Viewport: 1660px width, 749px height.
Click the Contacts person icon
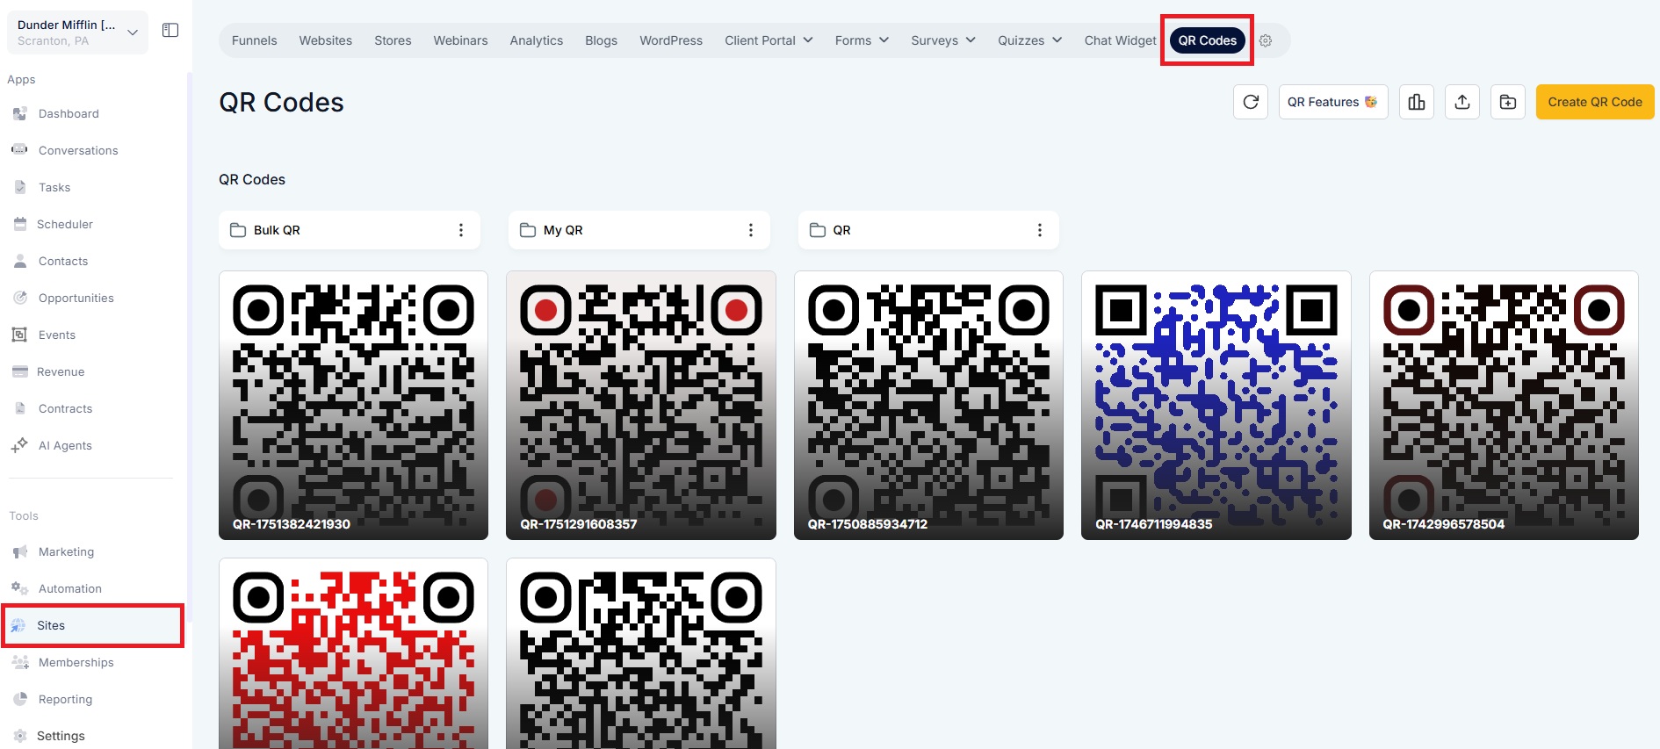coord(20,261)
